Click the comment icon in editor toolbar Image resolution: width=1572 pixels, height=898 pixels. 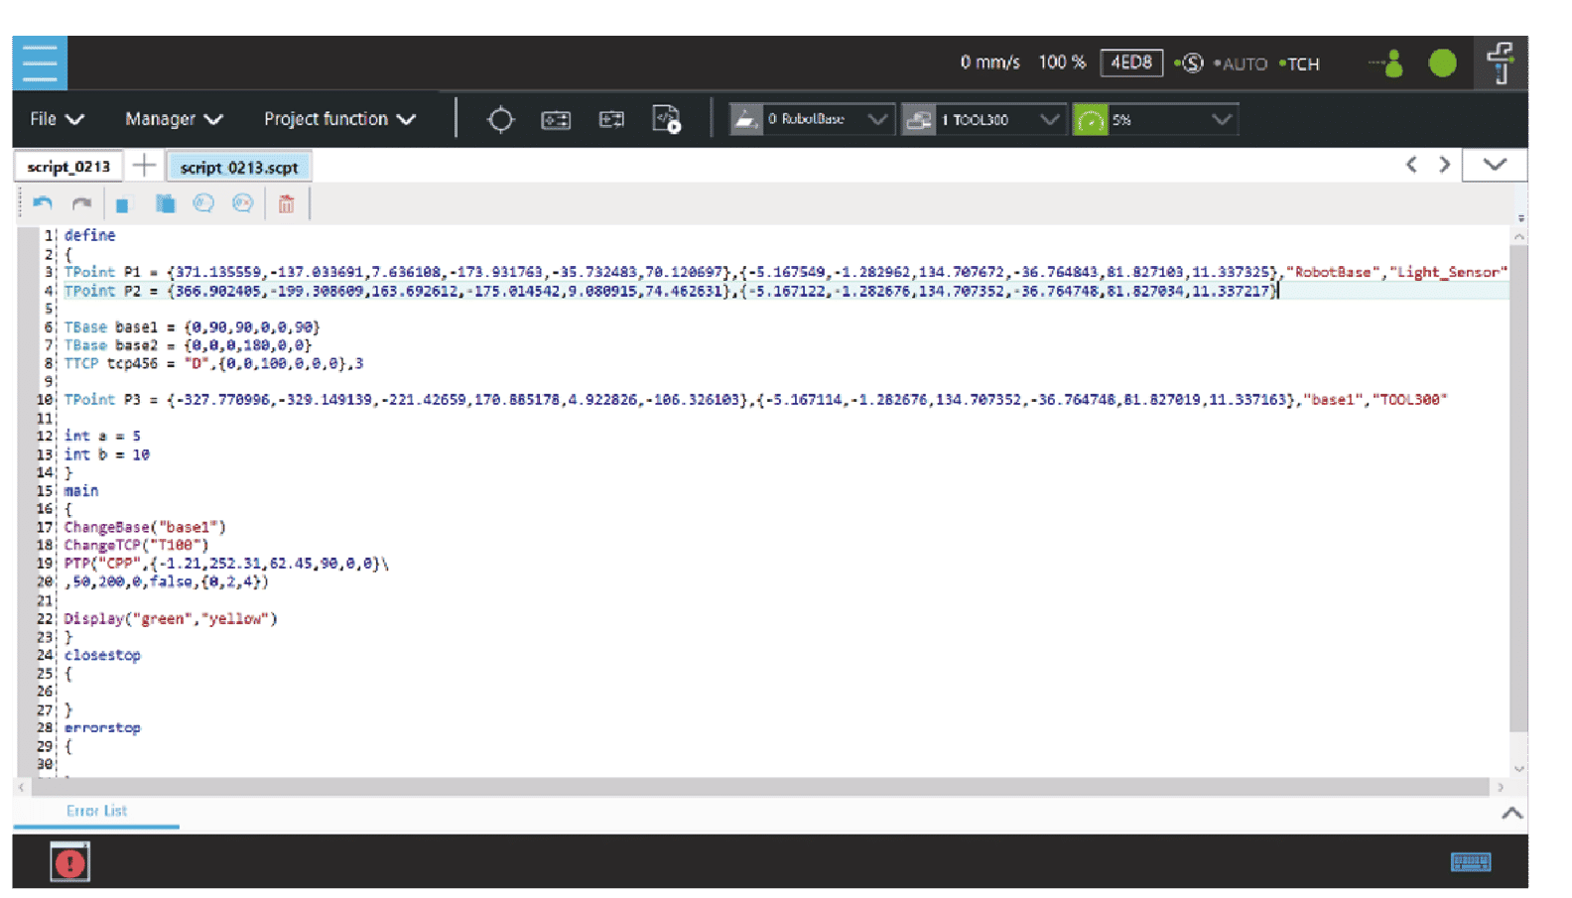click(x=203, y=203)
